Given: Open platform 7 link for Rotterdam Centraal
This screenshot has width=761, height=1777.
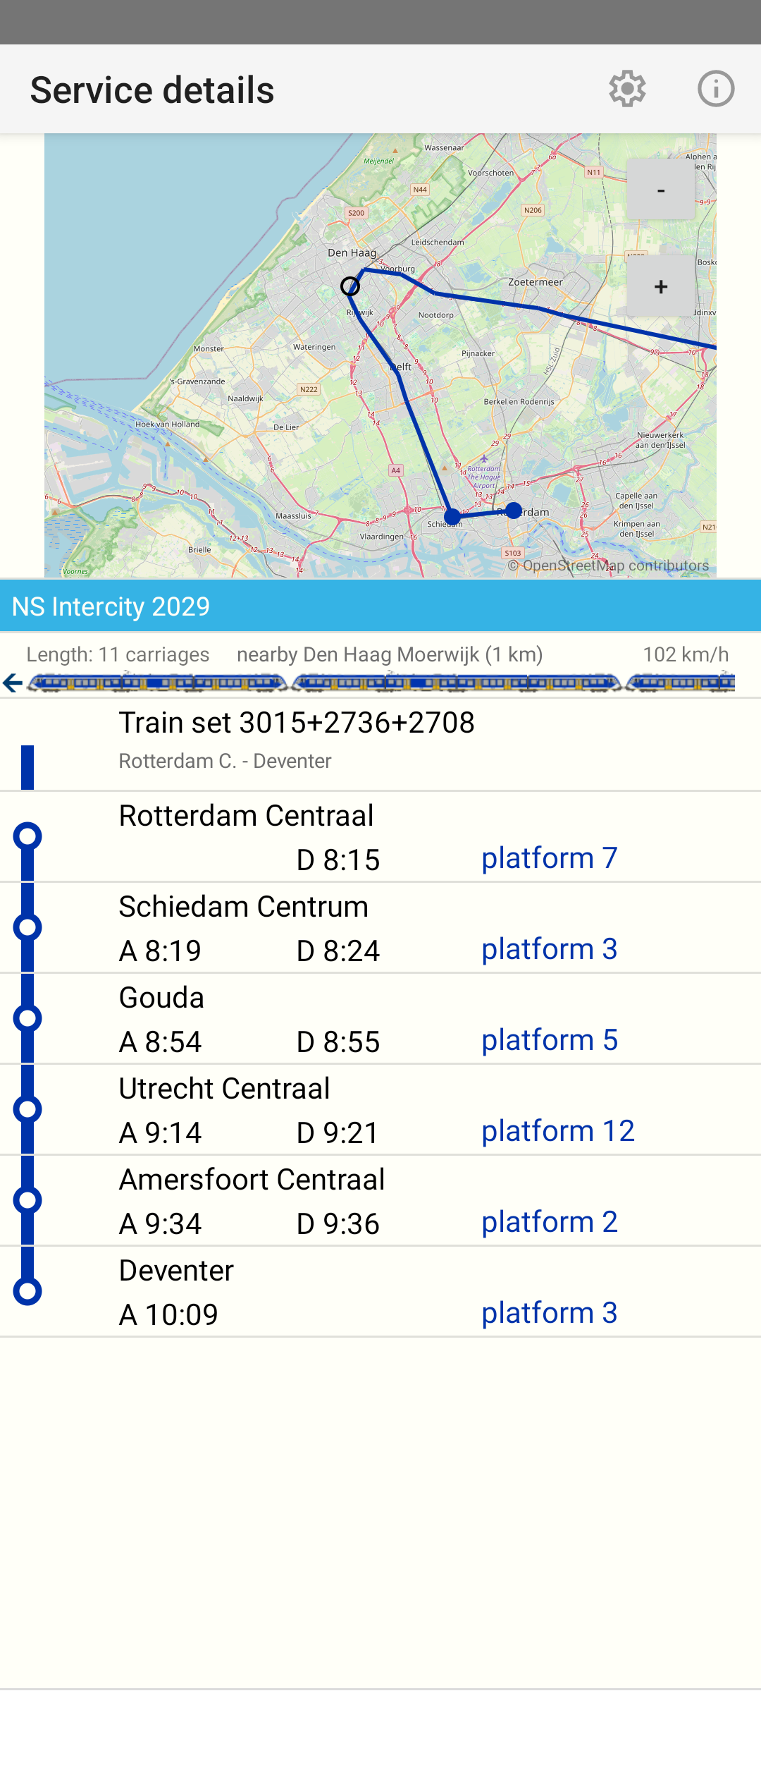Looking at the screenshot, I should tap(550, 858).
